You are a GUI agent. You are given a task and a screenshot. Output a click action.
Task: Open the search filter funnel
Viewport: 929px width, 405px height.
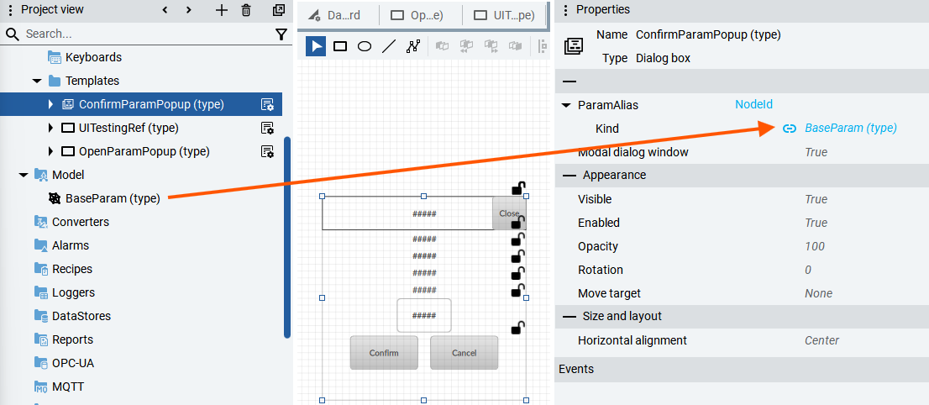point(281,34)
